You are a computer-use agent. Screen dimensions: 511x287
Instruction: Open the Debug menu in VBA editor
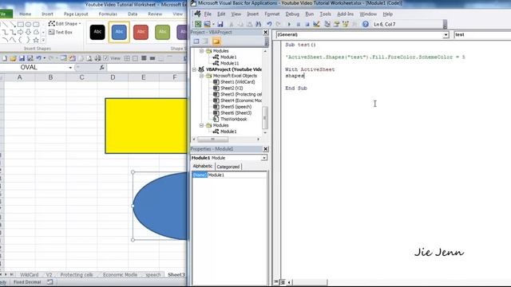point(292,14)
